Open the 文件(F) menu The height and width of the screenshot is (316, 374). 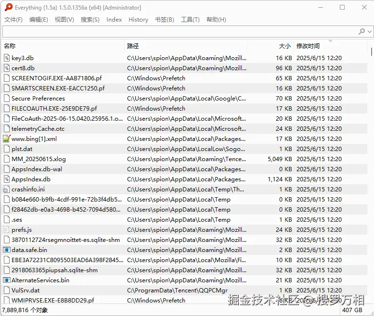(13, 20)
